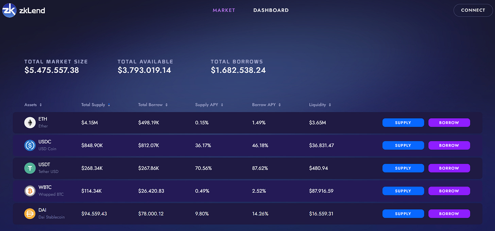Screen dimensions: 495x231
Task: Click the Tether USD asset name
Action: (48, 171)
